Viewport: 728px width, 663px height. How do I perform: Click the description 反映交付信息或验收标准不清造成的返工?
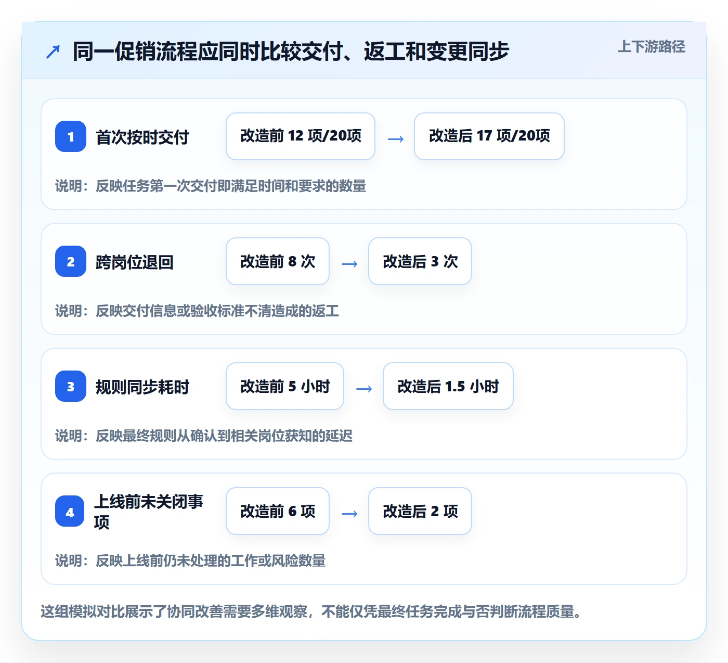(x=217, y=311)
